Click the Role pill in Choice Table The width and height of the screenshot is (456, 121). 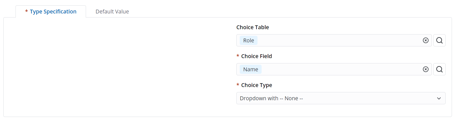click(x=248, y=41)
